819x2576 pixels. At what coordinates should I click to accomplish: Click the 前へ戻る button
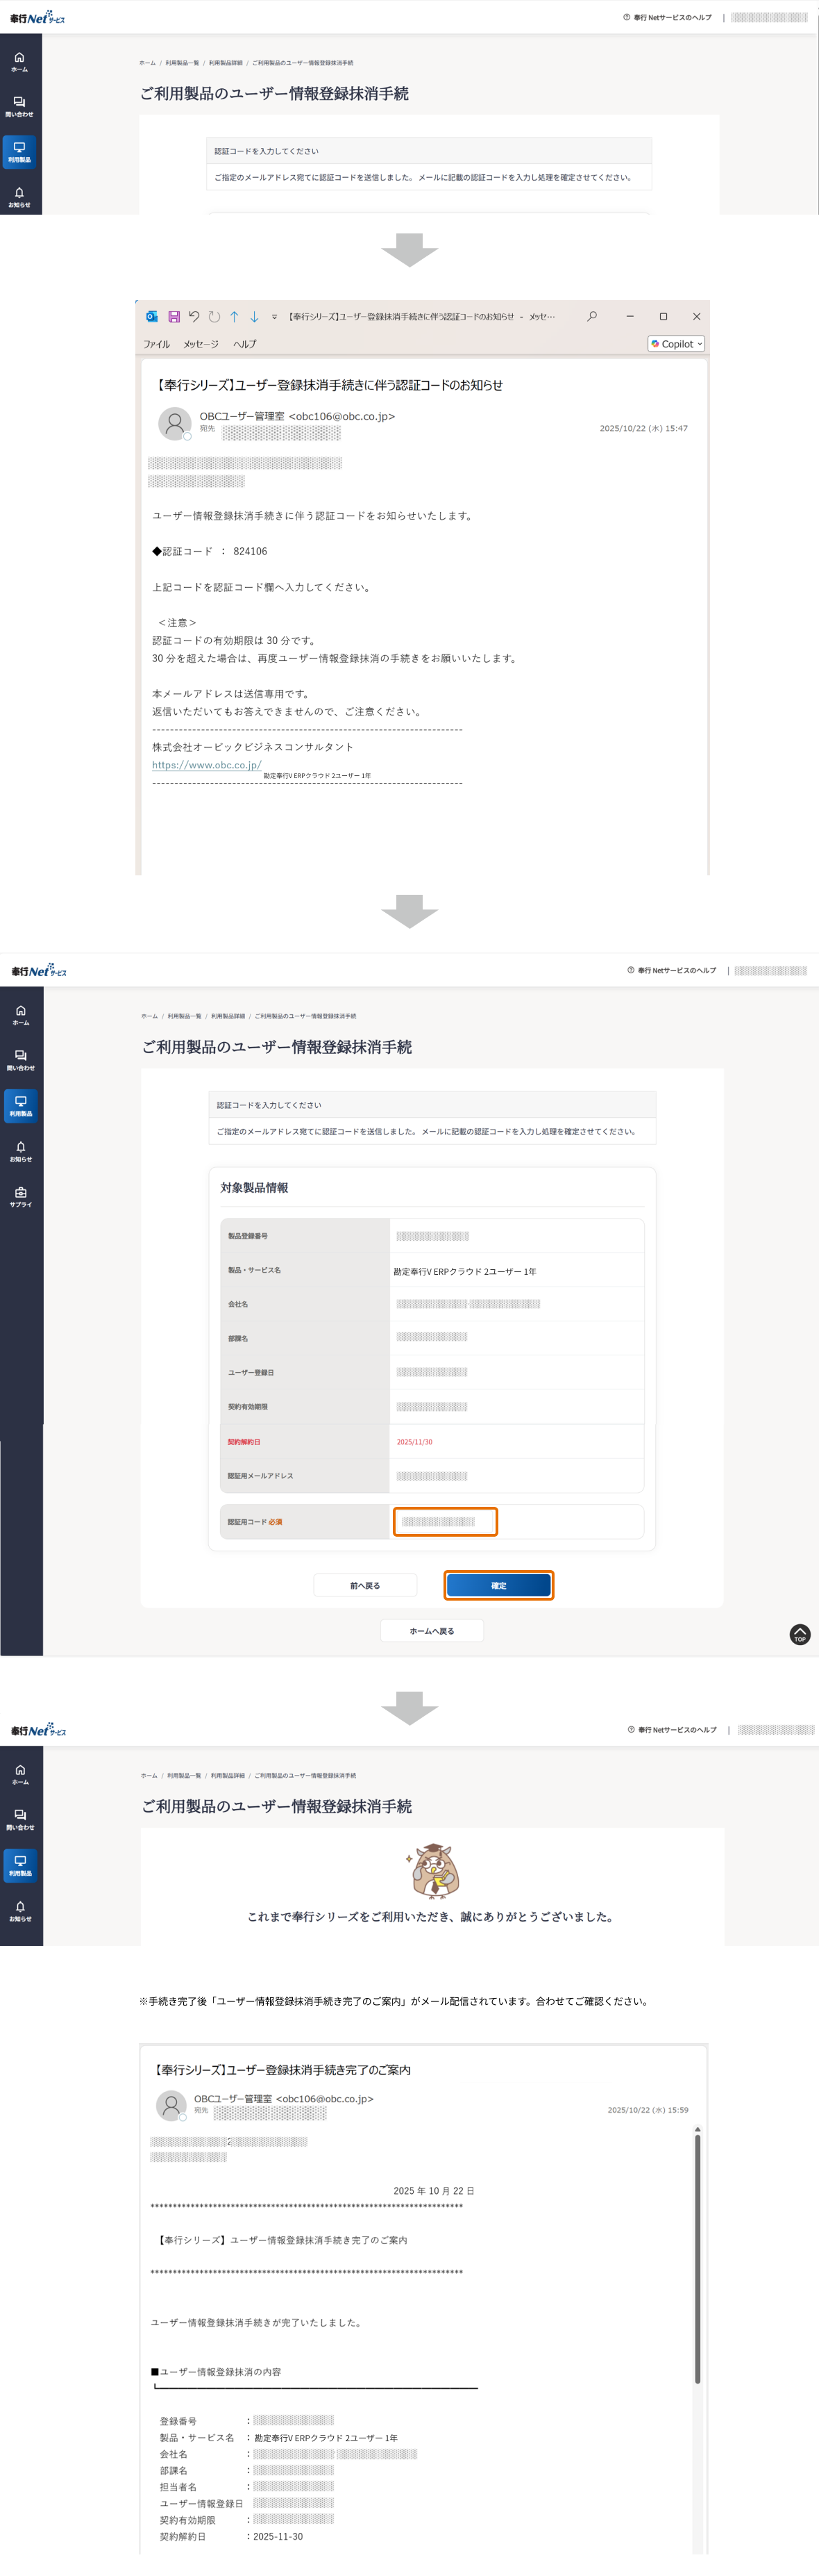pos(364,1585)
